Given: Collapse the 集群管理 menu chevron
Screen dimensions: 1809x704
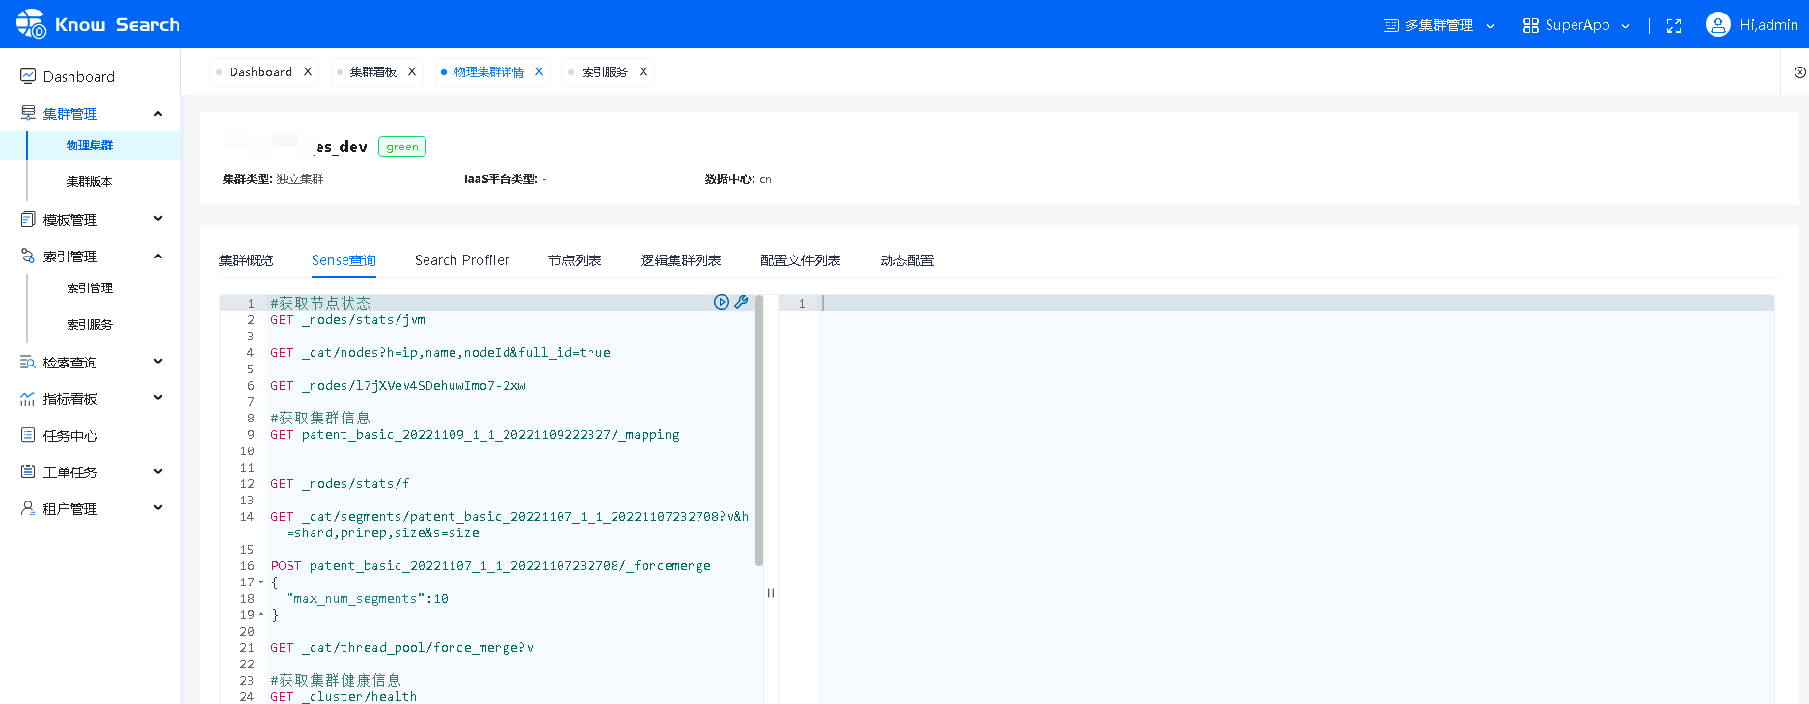Looking at the screenshot, I should [x=158, y=113].
